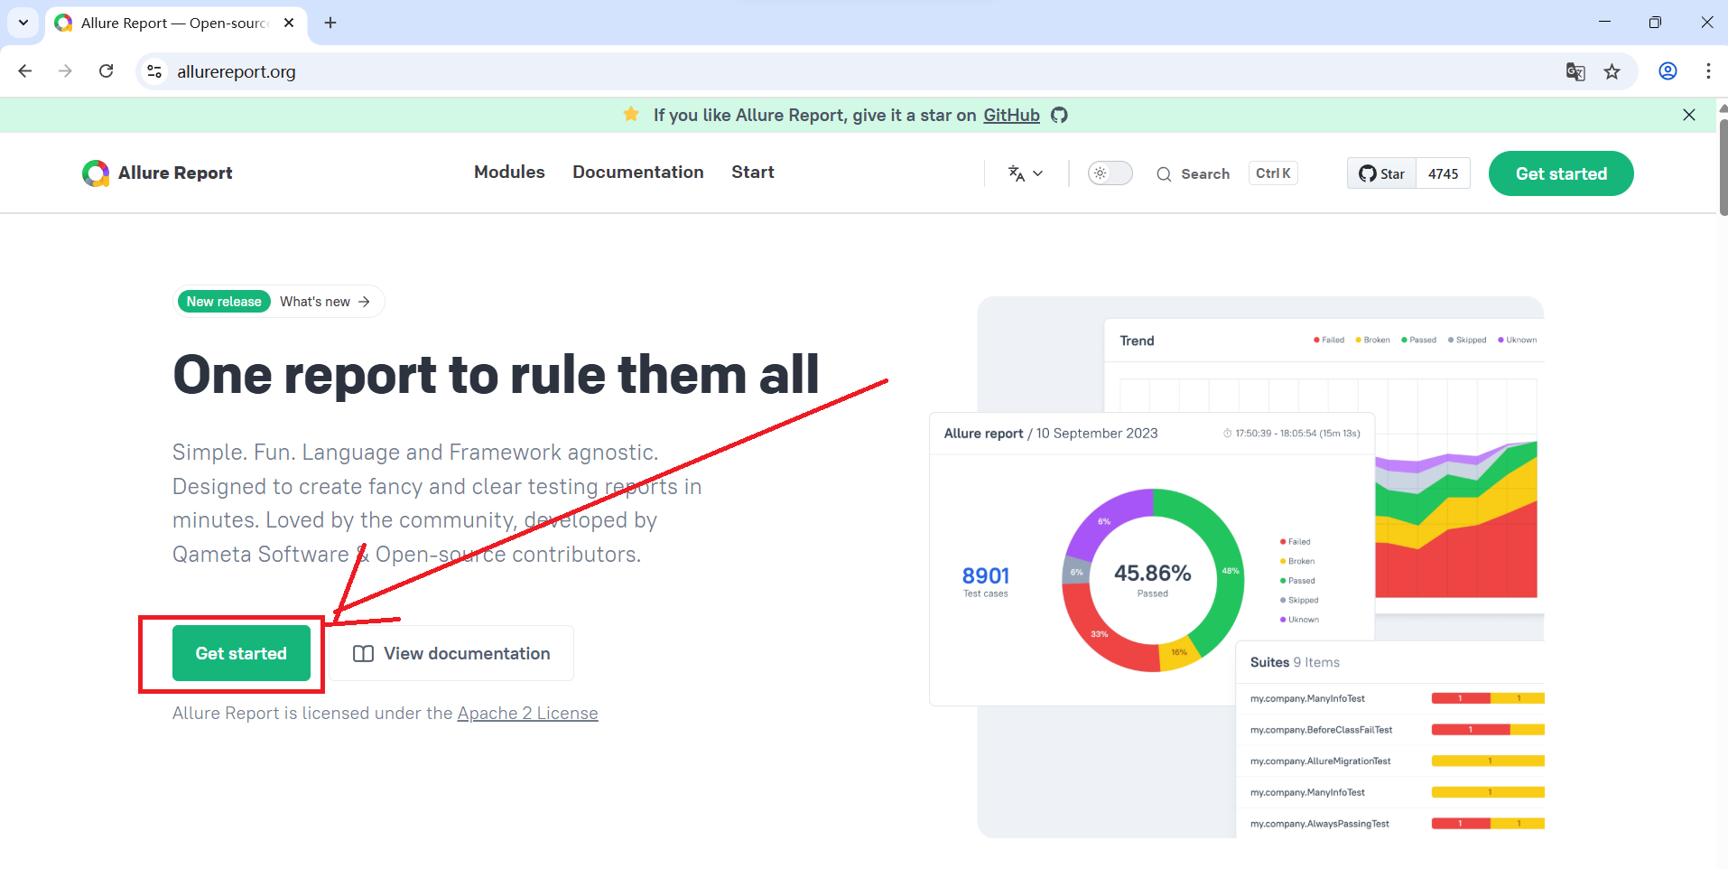Click the yellow star icon in banner
Viewport: 1728px width, 869px height.
(x=631, y=114)
